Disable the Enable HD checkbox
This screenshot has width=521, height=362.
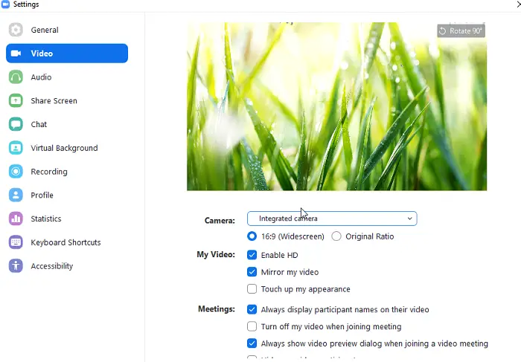(x=252, y=255)
